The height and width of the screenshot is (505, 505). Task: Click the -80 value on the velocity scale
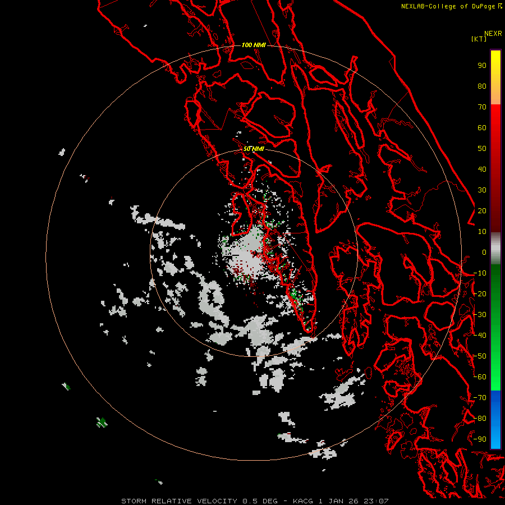[x=480, y=419]
